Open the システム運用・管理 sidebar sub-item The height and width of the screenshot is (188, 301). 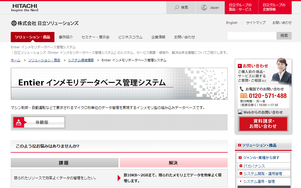[x=259, y=181]
